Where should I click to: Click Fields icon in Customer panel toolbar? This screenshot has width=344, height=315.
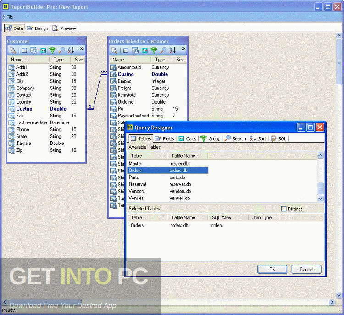(33, 50)
